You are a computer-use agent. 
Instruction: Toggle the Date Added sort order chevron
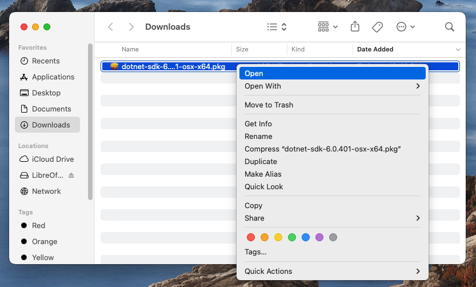(458, 50)
